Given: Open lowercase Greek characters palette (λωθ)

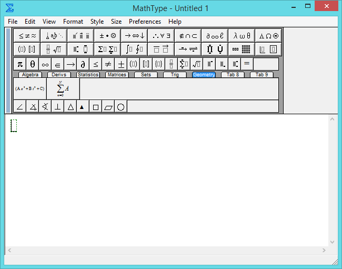Looking at the screenshot, I should point(242,36).
